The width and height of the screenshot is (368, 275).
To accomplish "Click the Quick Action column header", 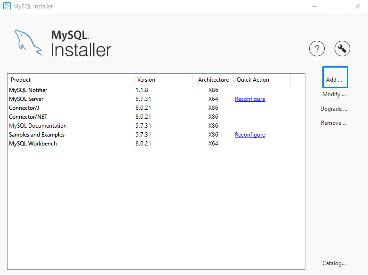I will [262, 80].
